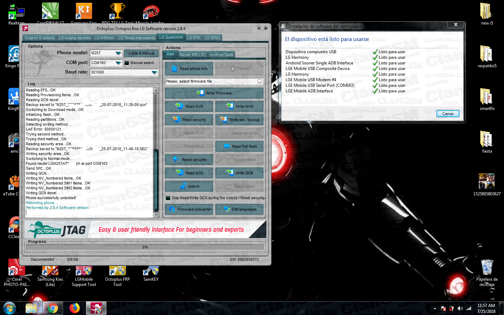504x315 pixels.
Task: Click Write Firmware button
Action: (x=214, y=93)
